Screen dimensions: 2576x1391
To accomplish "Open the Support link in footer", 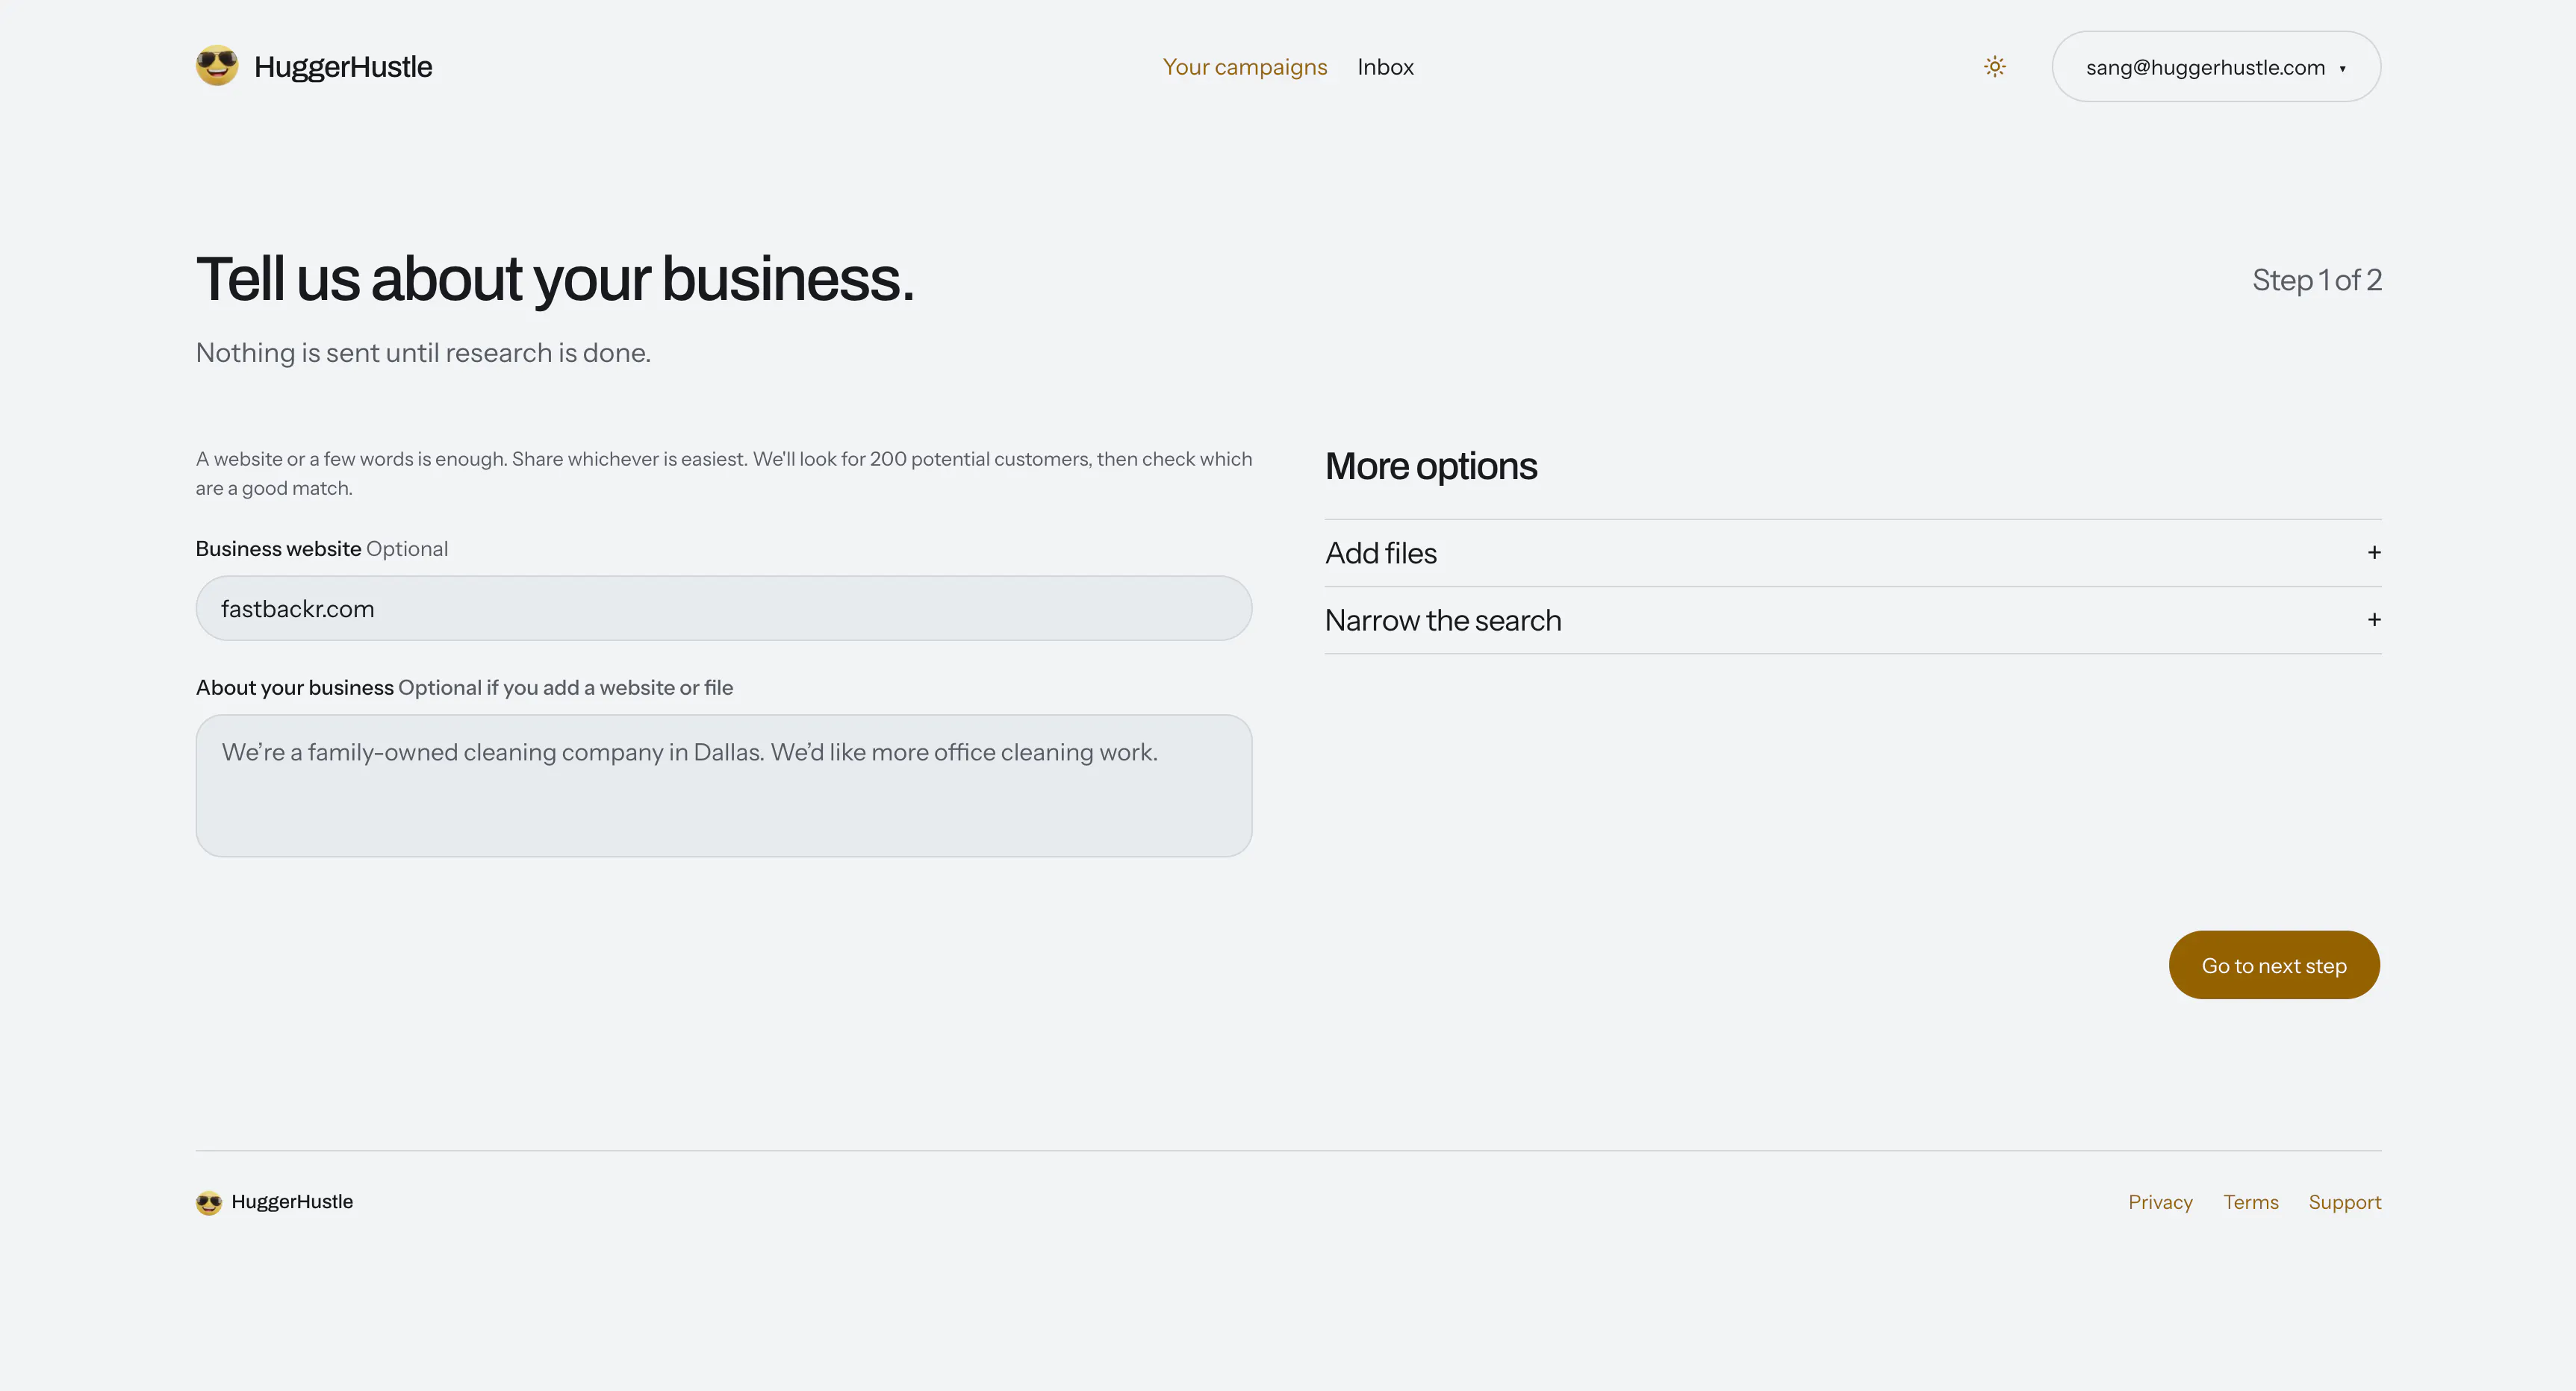I will (2345, 1202).
